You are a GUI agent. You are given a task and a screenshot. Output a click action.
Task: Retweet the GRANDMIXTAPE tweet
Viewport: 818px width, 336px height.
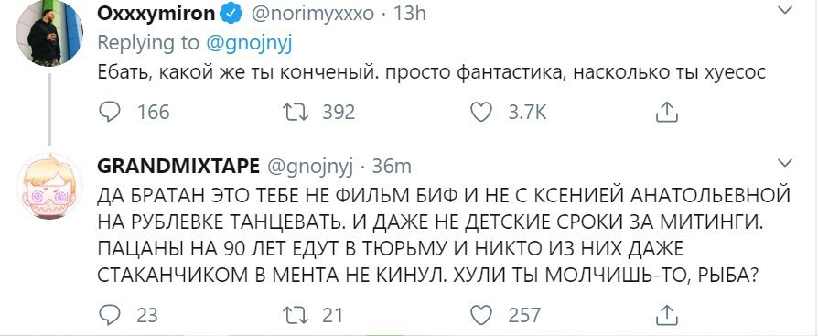[x=295, y=315]
